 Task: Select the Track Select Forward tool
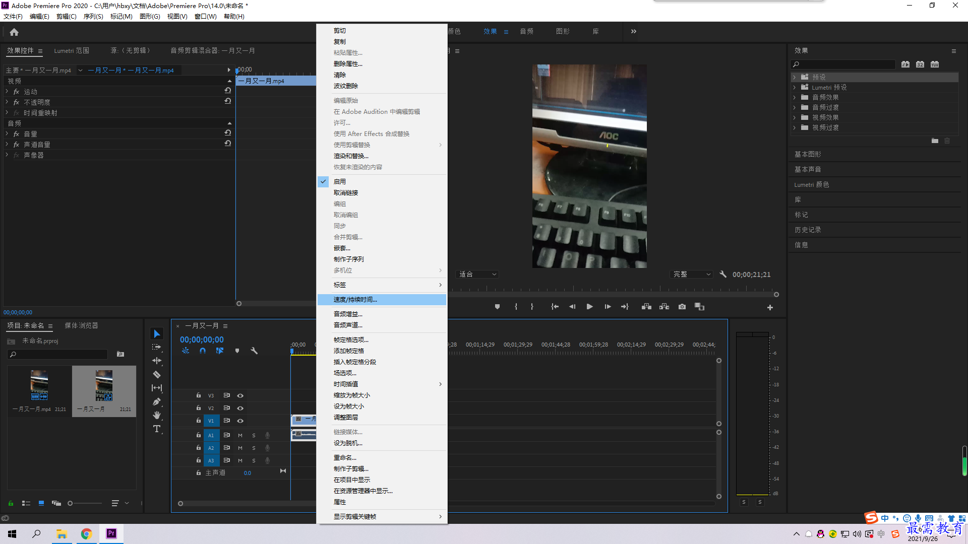(x=157, y=347)
